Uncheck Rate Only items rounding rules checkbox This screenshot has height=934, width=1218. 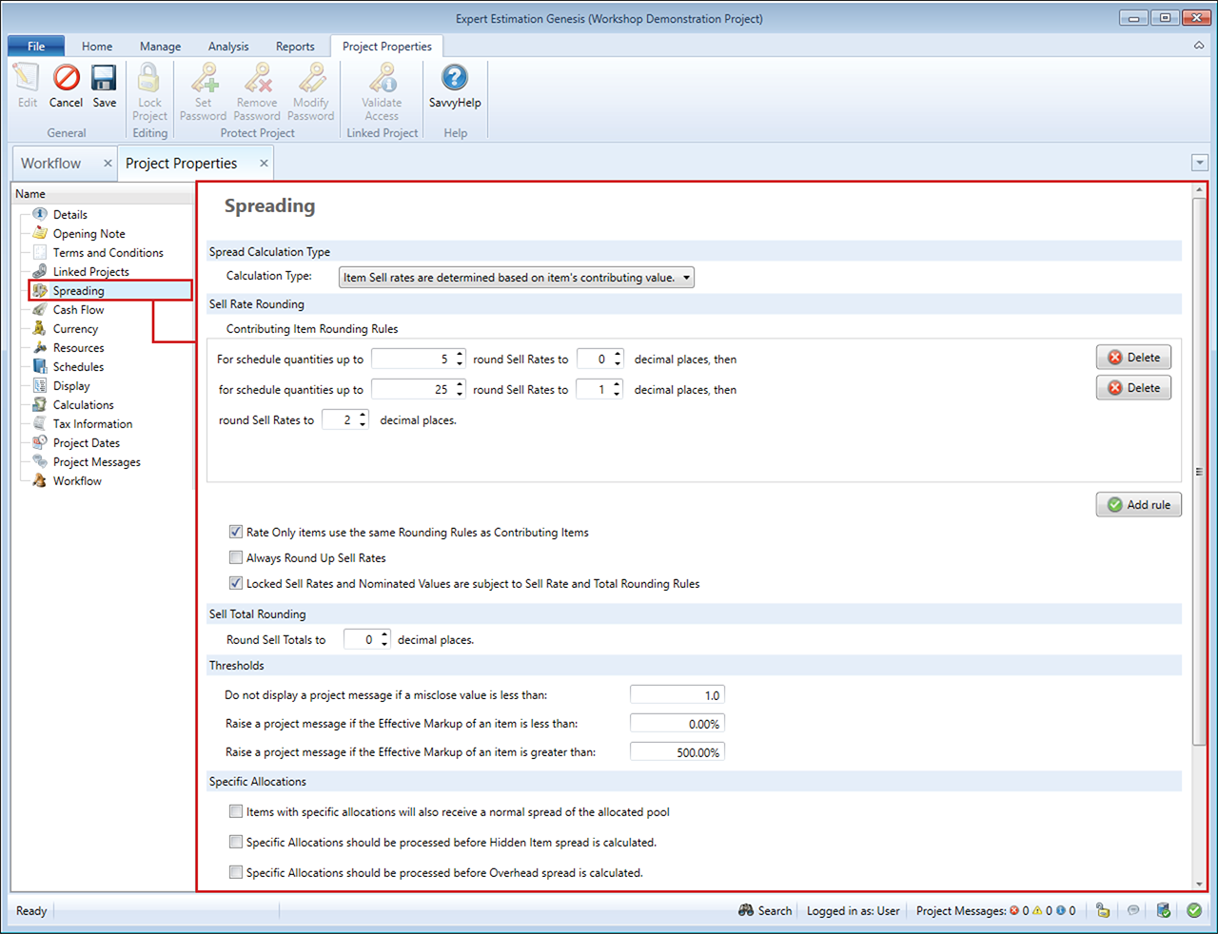pyautogui.click(x=236, y=533)
